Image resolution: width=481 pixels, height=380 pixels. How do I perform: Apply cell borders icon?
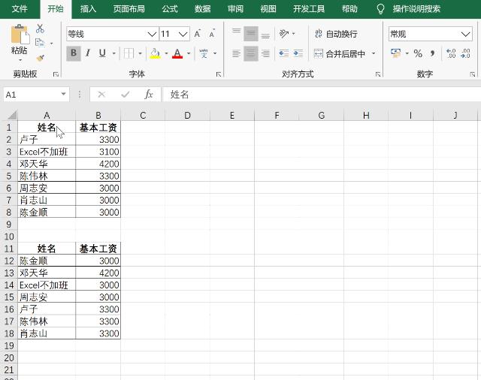click(129, 53)
